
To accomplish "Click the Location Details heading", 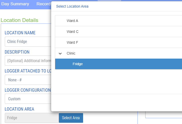I will coord(19,20).
